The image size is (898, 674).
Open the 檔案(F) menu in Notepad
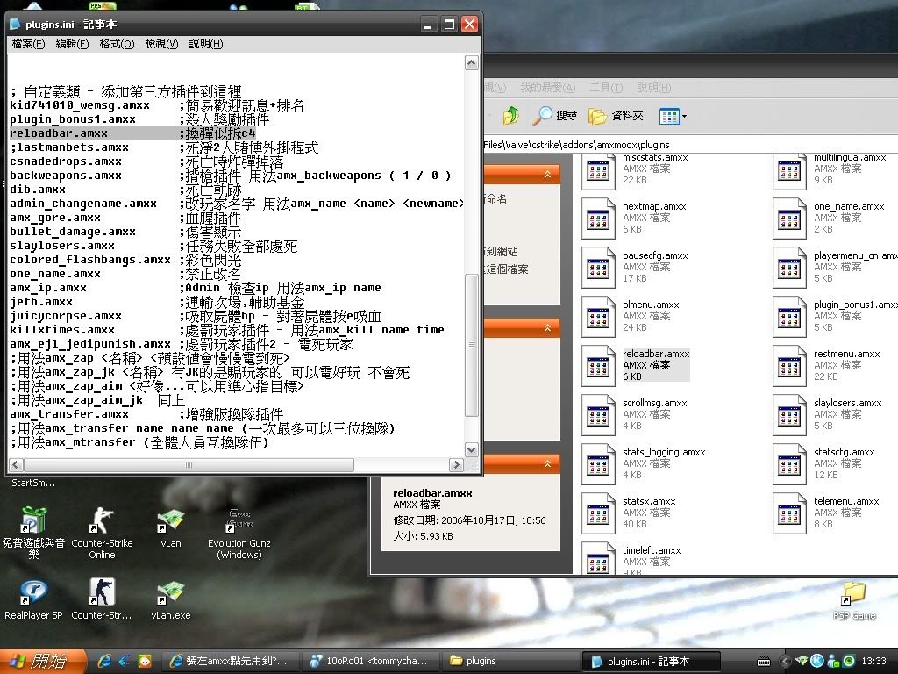[x=28, y=44]
